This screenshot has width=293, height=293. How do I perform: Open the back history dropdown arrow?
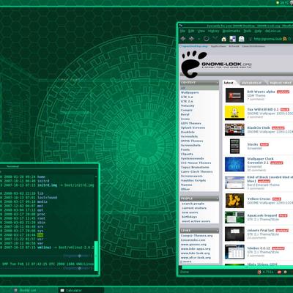(199, 39)
